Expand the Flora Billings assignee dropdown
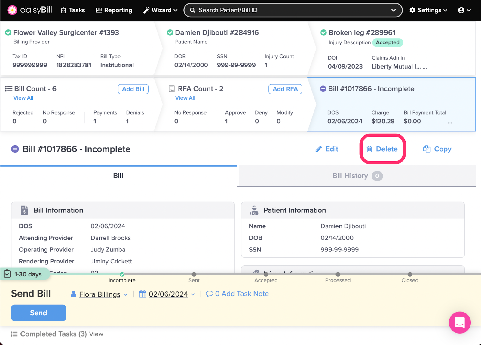The height and width of the screenshot is (345, 481). click(126, 294)
